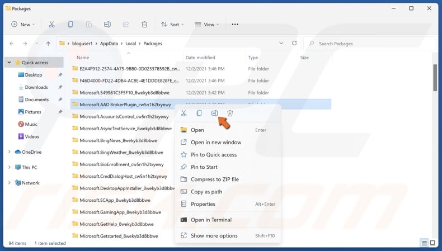
Task: Click pin icon next to Downloads
Action: pyautogui.click(x=60, y=87)
